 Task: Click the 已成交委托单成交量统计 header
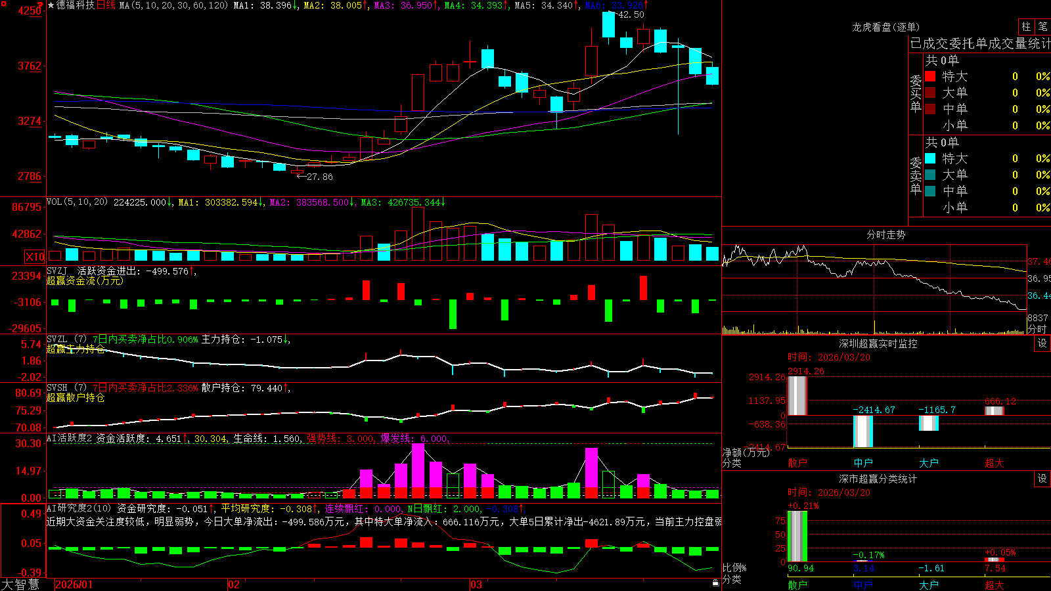980,43
